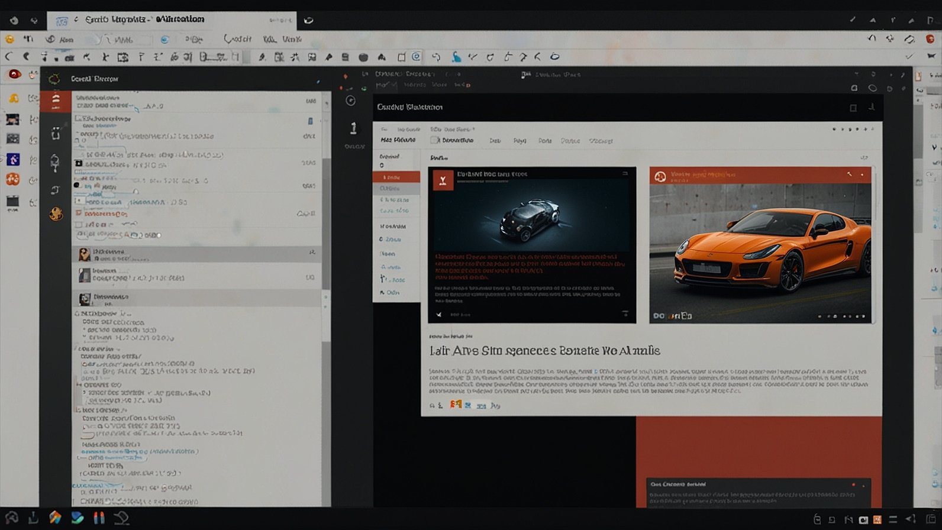Click the blue @ circle icon in the toolbar
This screenshot has width=942, height=530.
[x=416, y=56]
